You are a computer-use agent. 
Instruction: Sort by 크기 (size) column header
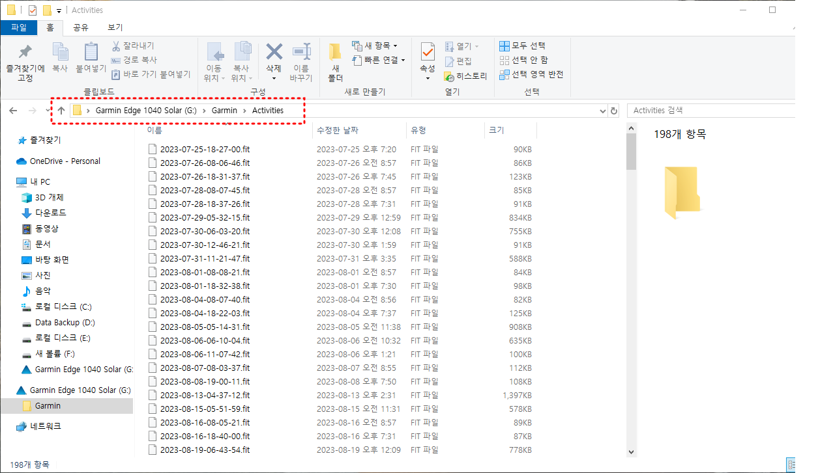(x=496, y=131)
